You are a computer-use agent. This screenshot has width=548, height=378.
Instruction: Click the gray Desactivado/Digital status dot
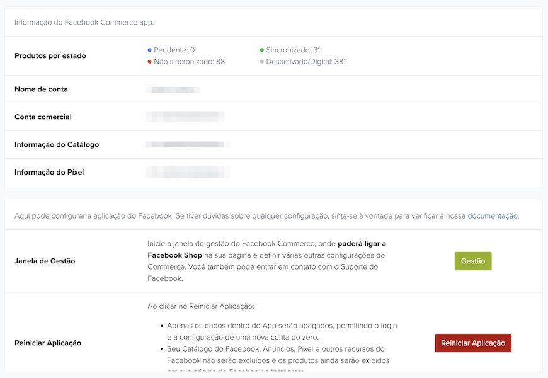point(261,62)
